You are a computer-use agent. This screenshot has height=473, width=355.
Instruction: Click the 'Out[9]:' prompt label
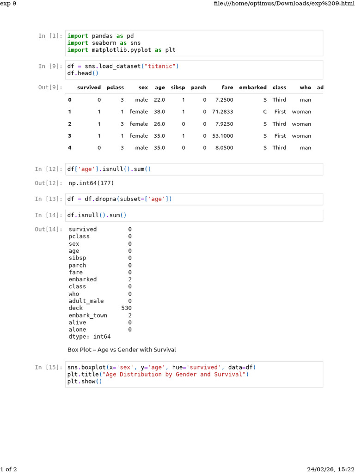click(50, 87)
